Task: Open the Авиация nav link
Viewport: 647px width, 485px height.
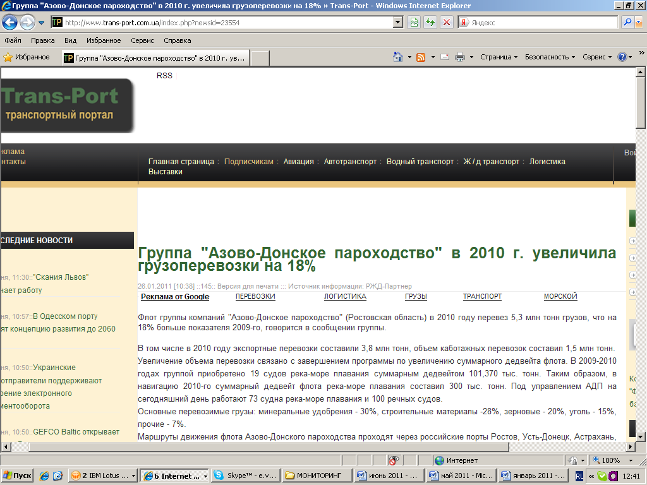Action: click(298, 162)
